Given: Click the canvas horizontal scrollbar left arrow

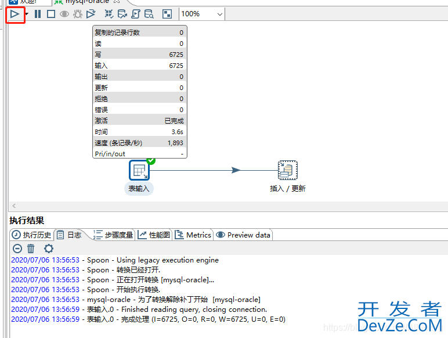Looking at the screenshot, I should tap(14, 206).
